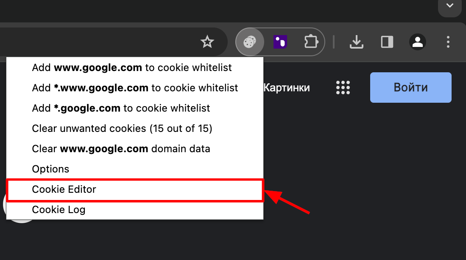The width and height of the screenshot is (466, 260).
Task: Open the Картинки link
Action: [287, 88]
